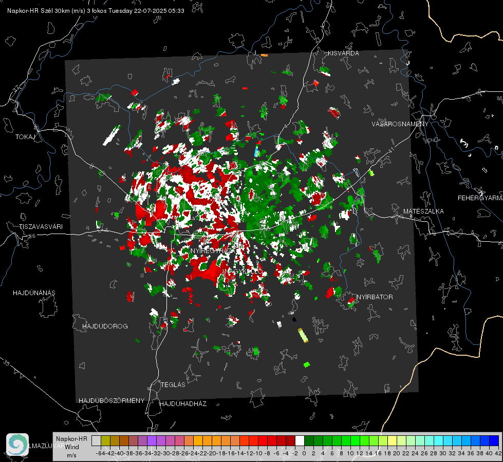This screenshot has height=462, width=503.
Task: Click the VÁSÁROSNAMÉNY town label
Action: 400,124
